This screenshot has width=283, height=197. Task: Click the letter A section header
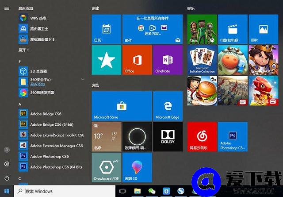click(19, 104)
